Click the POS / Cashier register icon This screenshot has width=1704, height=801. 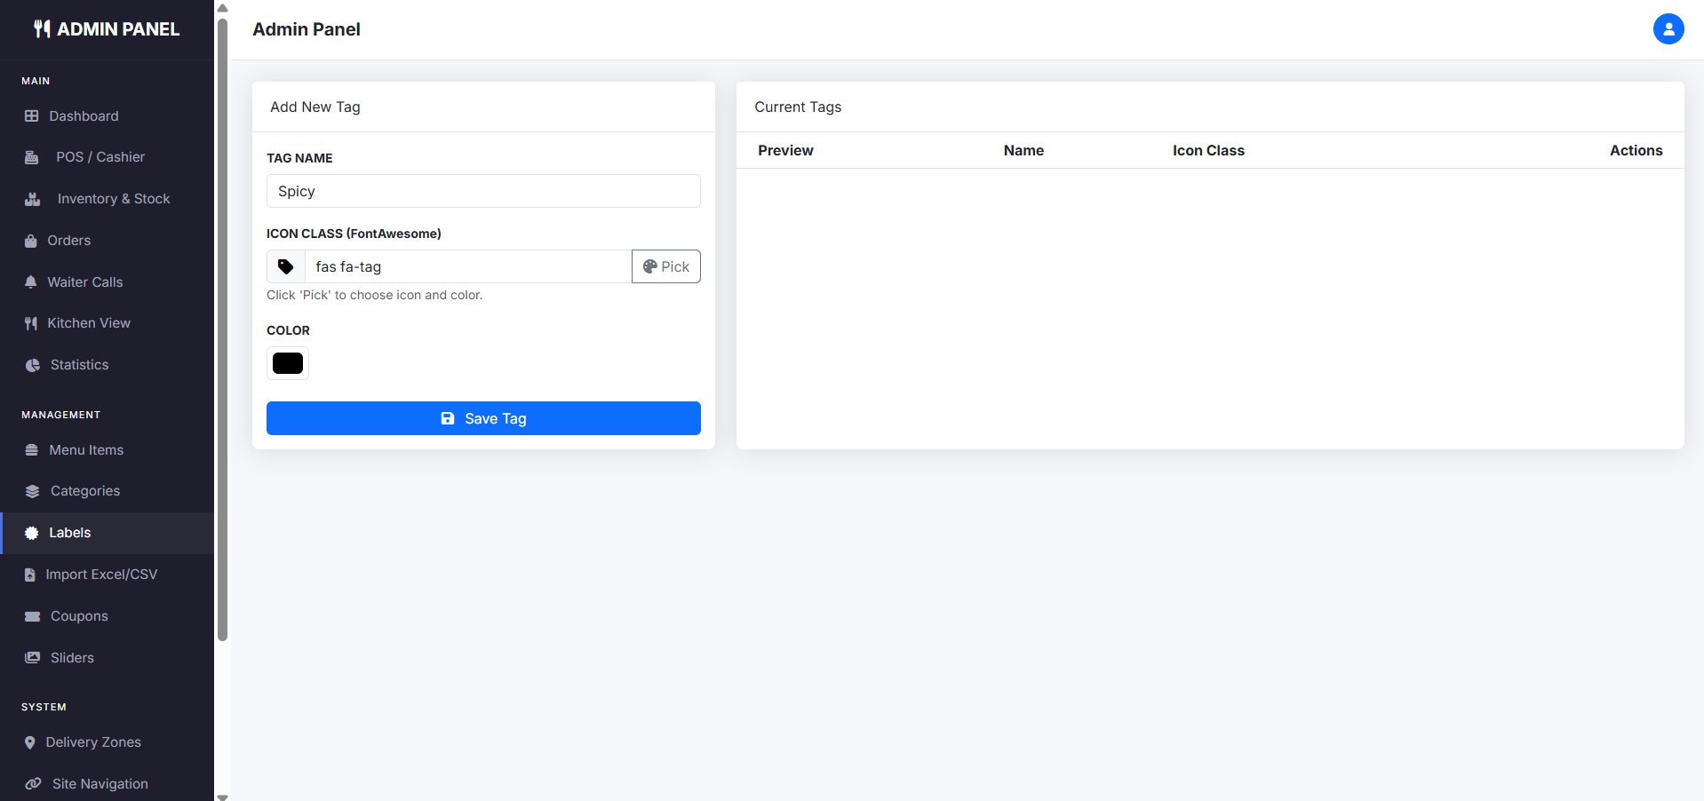click(x=32, y=157)
